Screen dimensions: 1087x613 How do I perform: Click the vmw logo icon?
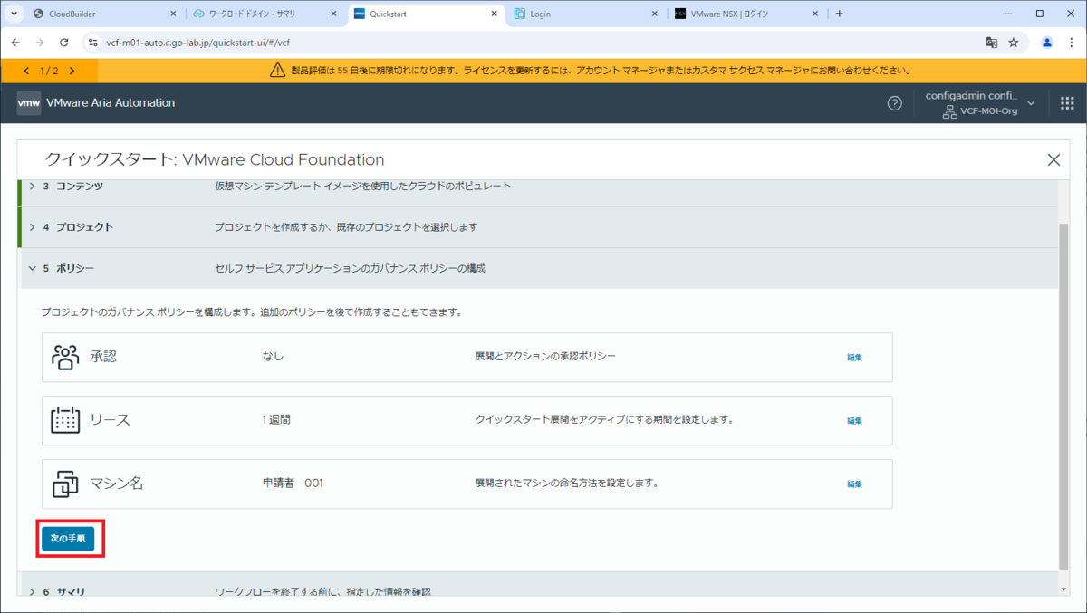[x=29, y=103]
